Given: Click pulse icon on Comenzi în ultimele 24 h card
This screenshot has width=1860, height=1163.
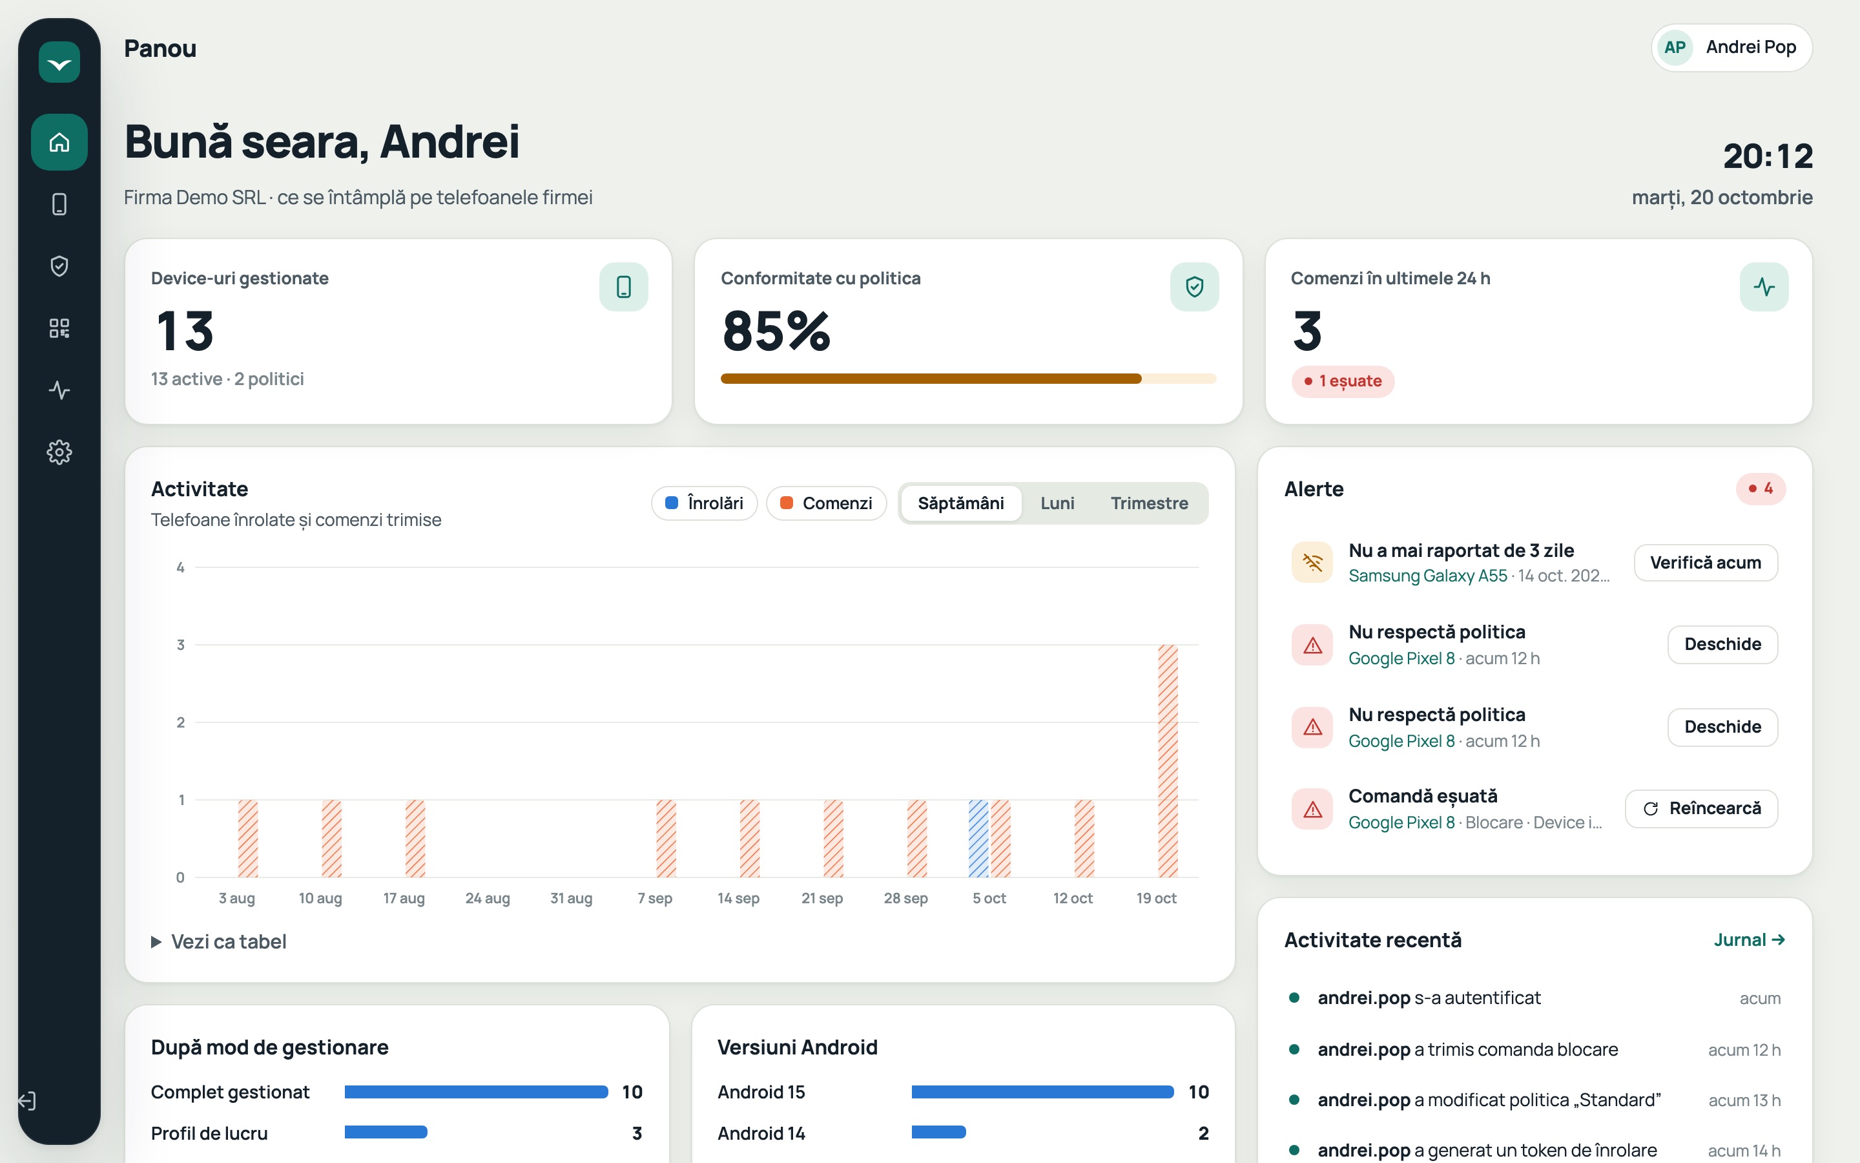Looking at the screenshot, I should (1764, 287).
